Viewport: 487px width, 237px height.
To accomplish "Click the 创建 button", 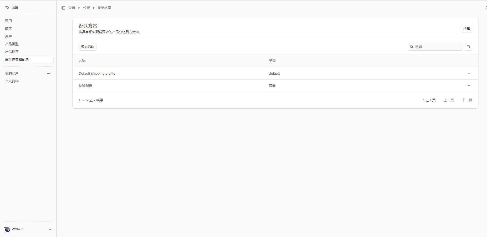I will coord(466,29).
